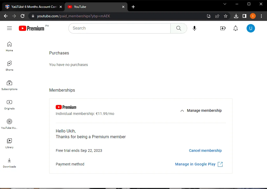
Task: Open YouTube Music in the sidebar
Action: coord(9,124)
